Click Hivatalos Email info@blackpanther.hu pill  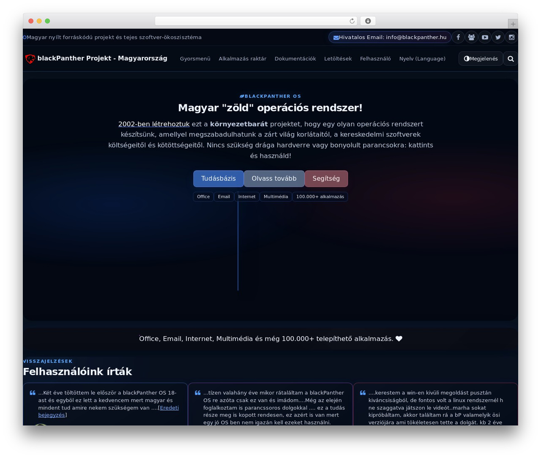(x=390, y=37)
